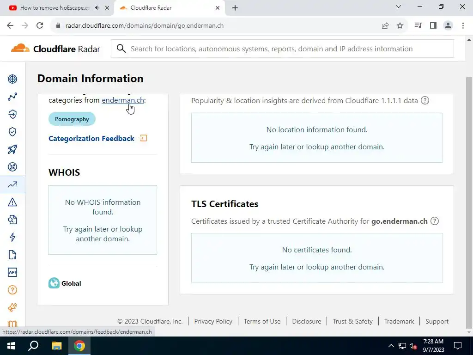Image resolution: width=473 pixels, height=355 pixels.
Task: Open the shield checkmark security sidebar icon
Action: 12,132
